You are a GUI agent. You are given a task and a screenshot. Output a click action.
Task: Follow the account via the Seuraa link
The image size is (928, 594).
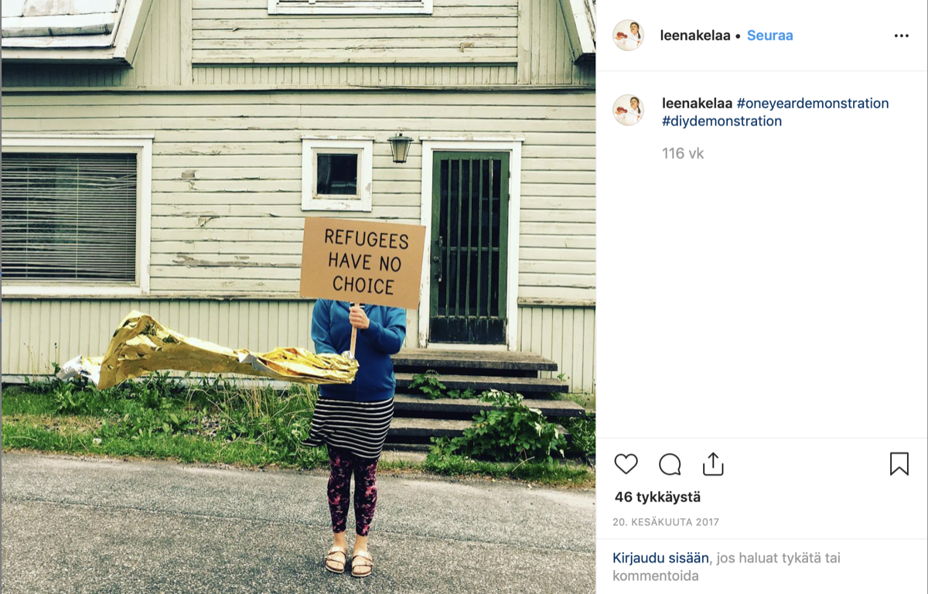769,36
